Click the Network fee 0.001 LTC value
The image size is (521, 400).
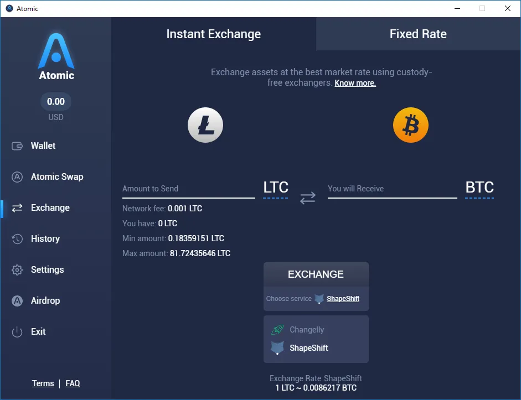coord(185,209)
